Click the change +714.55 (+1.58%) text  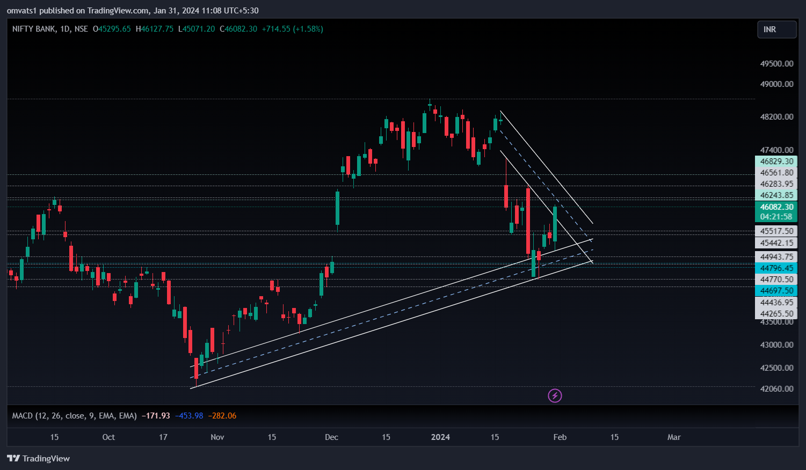click(293, 29)
